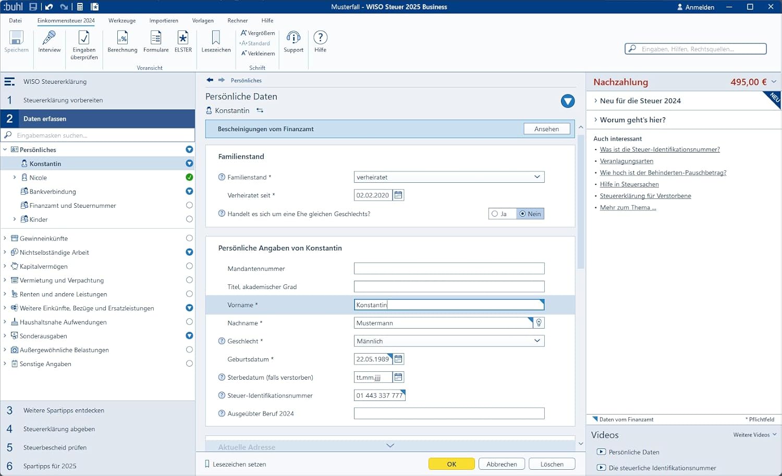Viewport: 782px width, 476px height.
Task: Click status circle for Finanzamt und Steuernummer
Action: [189, 205]
